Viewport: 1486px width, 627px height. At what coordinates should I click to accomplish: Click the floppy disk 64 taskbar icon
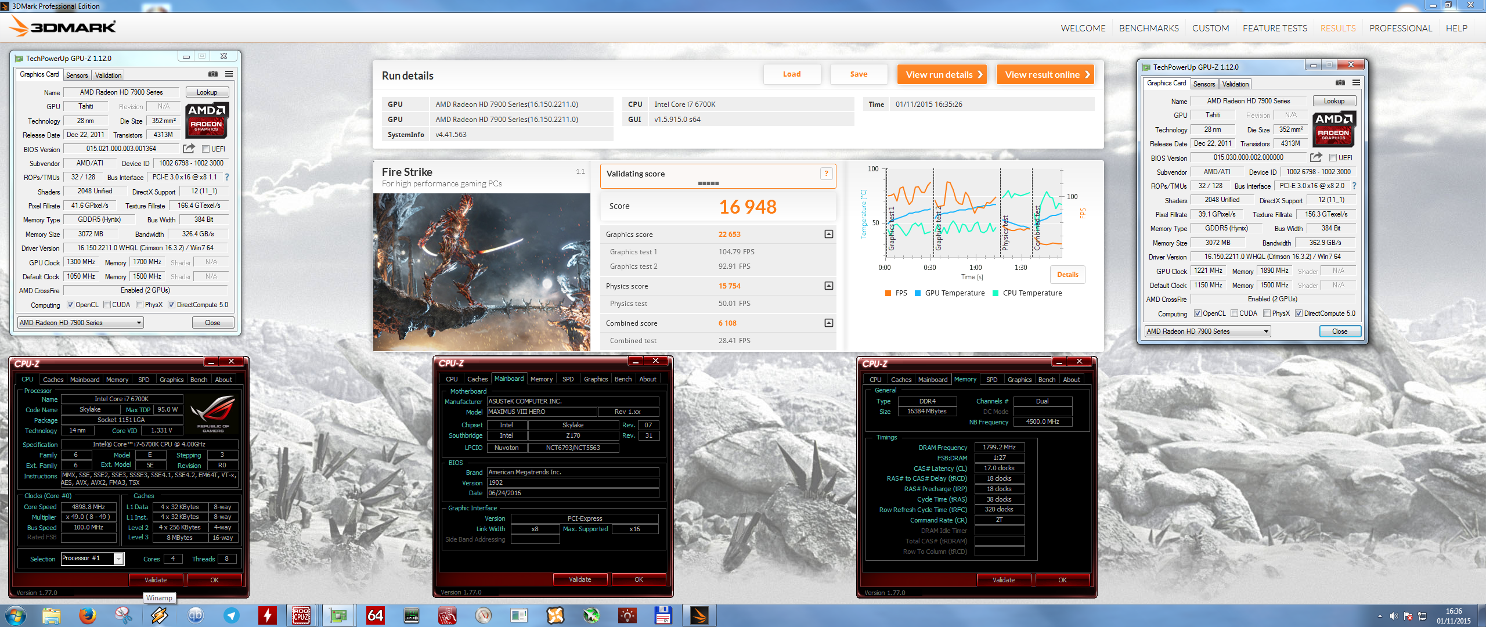click(x=663, y=615)
